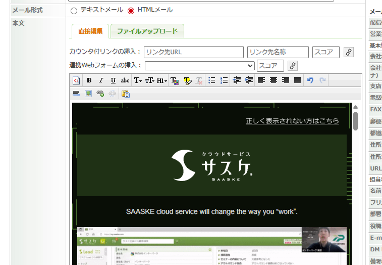
Task: Focus the リンク先URL input field
Action: (194, 52)
